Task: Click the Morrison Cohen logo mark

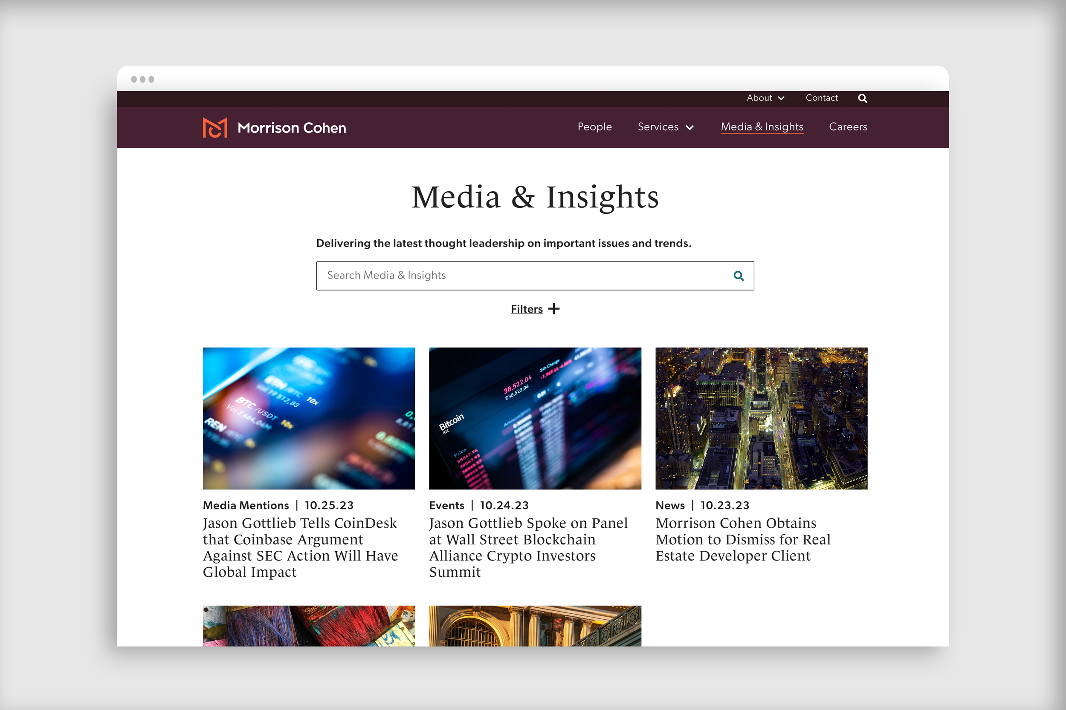Action: [215, 127]
